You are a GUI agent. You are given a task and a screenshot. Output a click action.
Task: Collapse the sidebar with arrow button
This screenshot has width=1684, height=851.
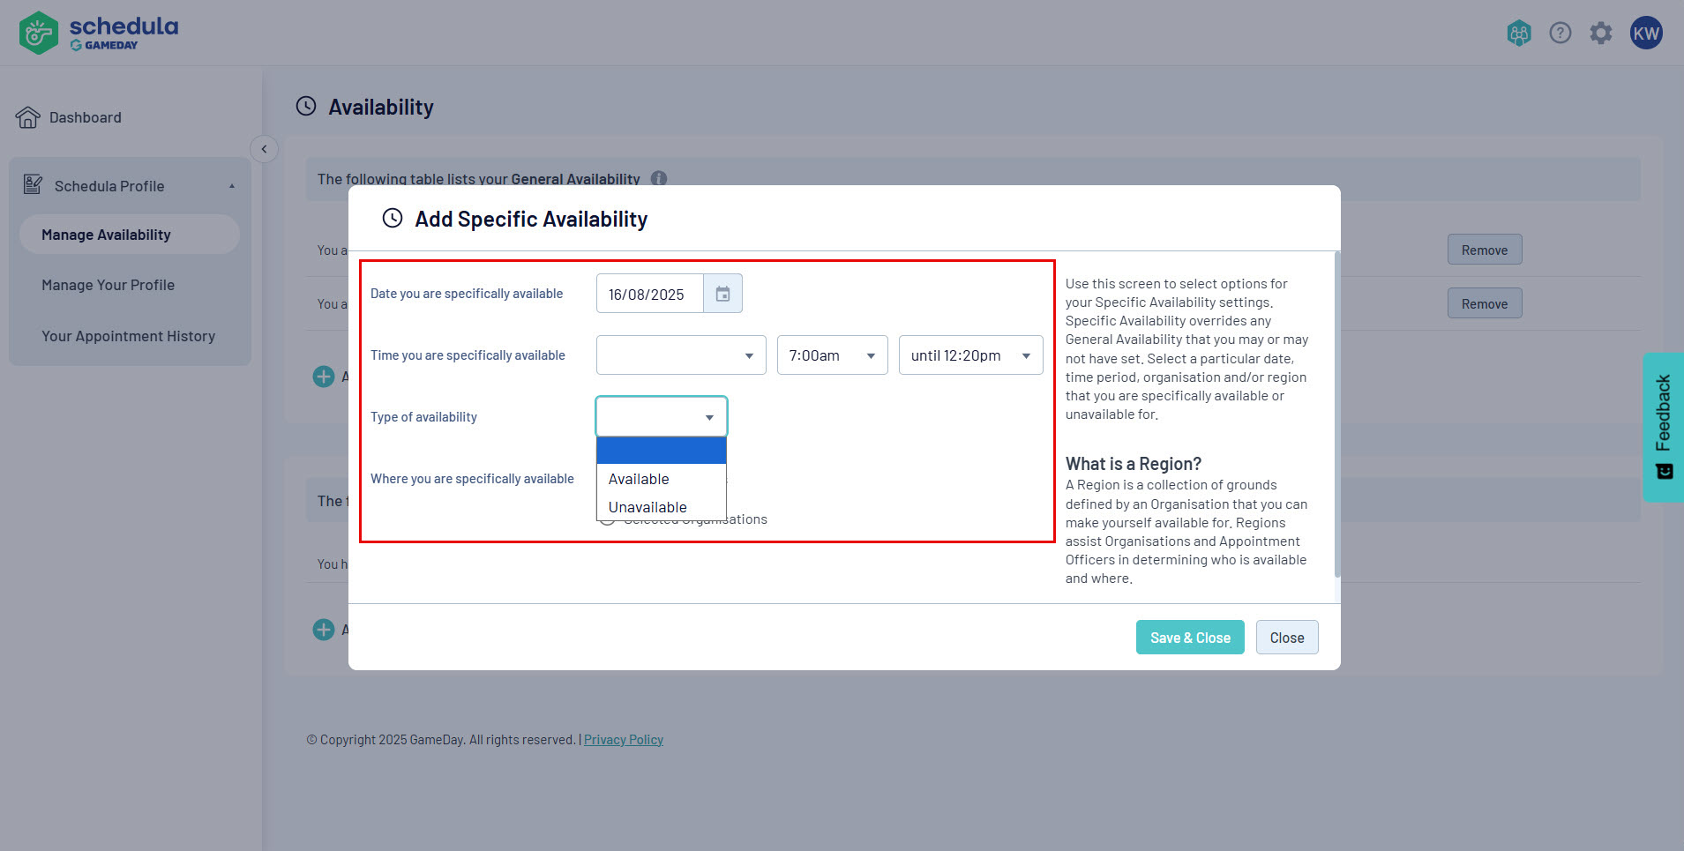click(x=264, y=149)
